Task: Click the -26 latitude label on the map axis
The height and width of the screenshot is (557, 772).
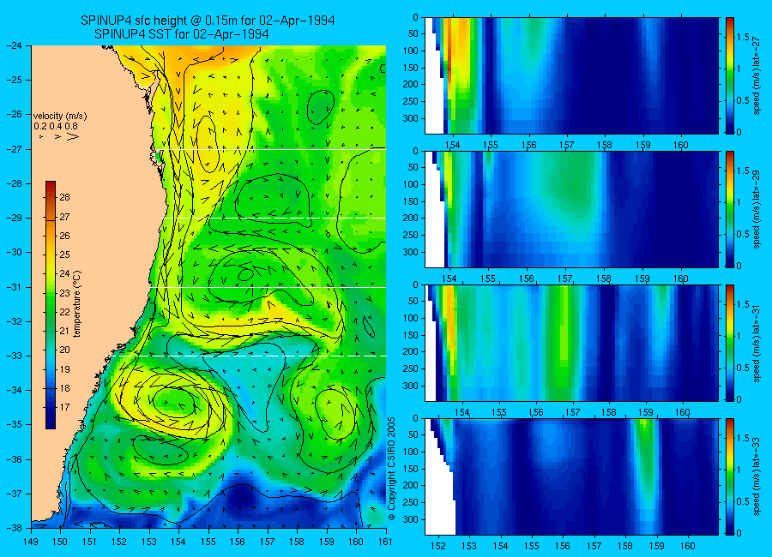Action: point(15,114)
